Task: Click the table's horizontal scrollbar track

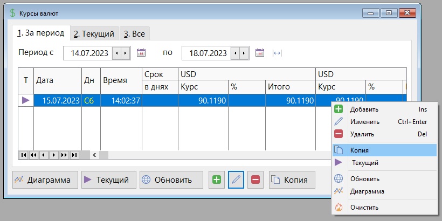Action: point(216,155)
